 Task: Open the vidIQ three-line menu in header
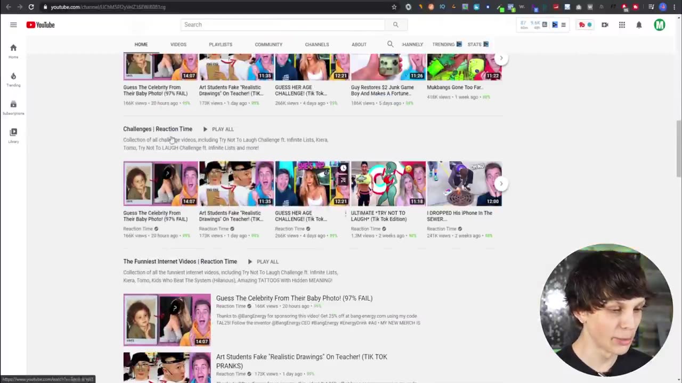tap(563, 25)
